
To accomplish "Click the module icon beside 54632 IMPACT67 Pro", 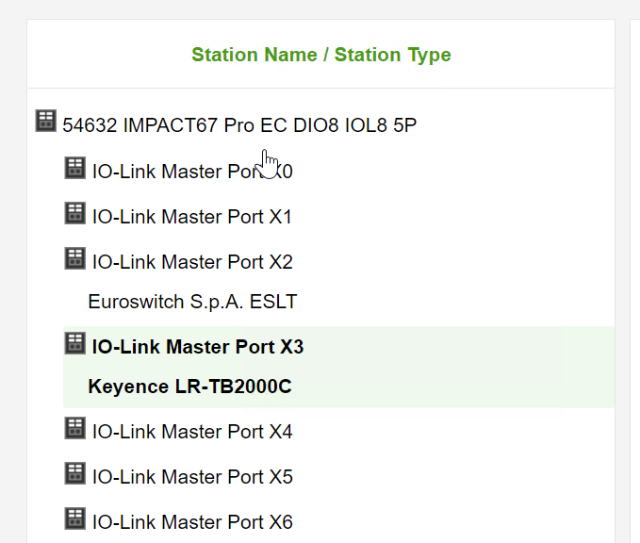I will tap(45, 121).
